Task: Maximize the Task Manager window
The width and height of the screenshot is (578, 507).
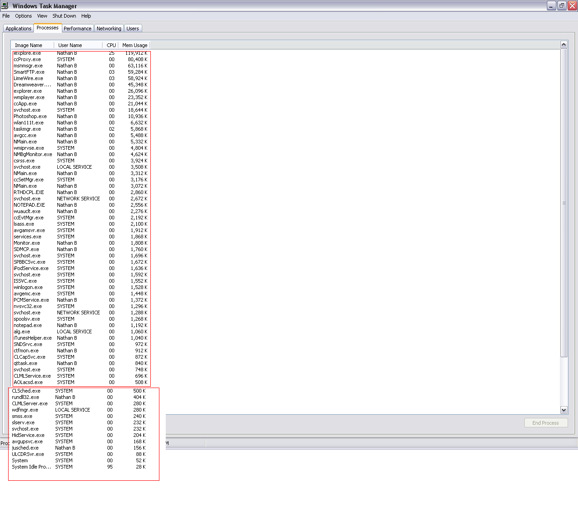Action: (x=562, y=6)
